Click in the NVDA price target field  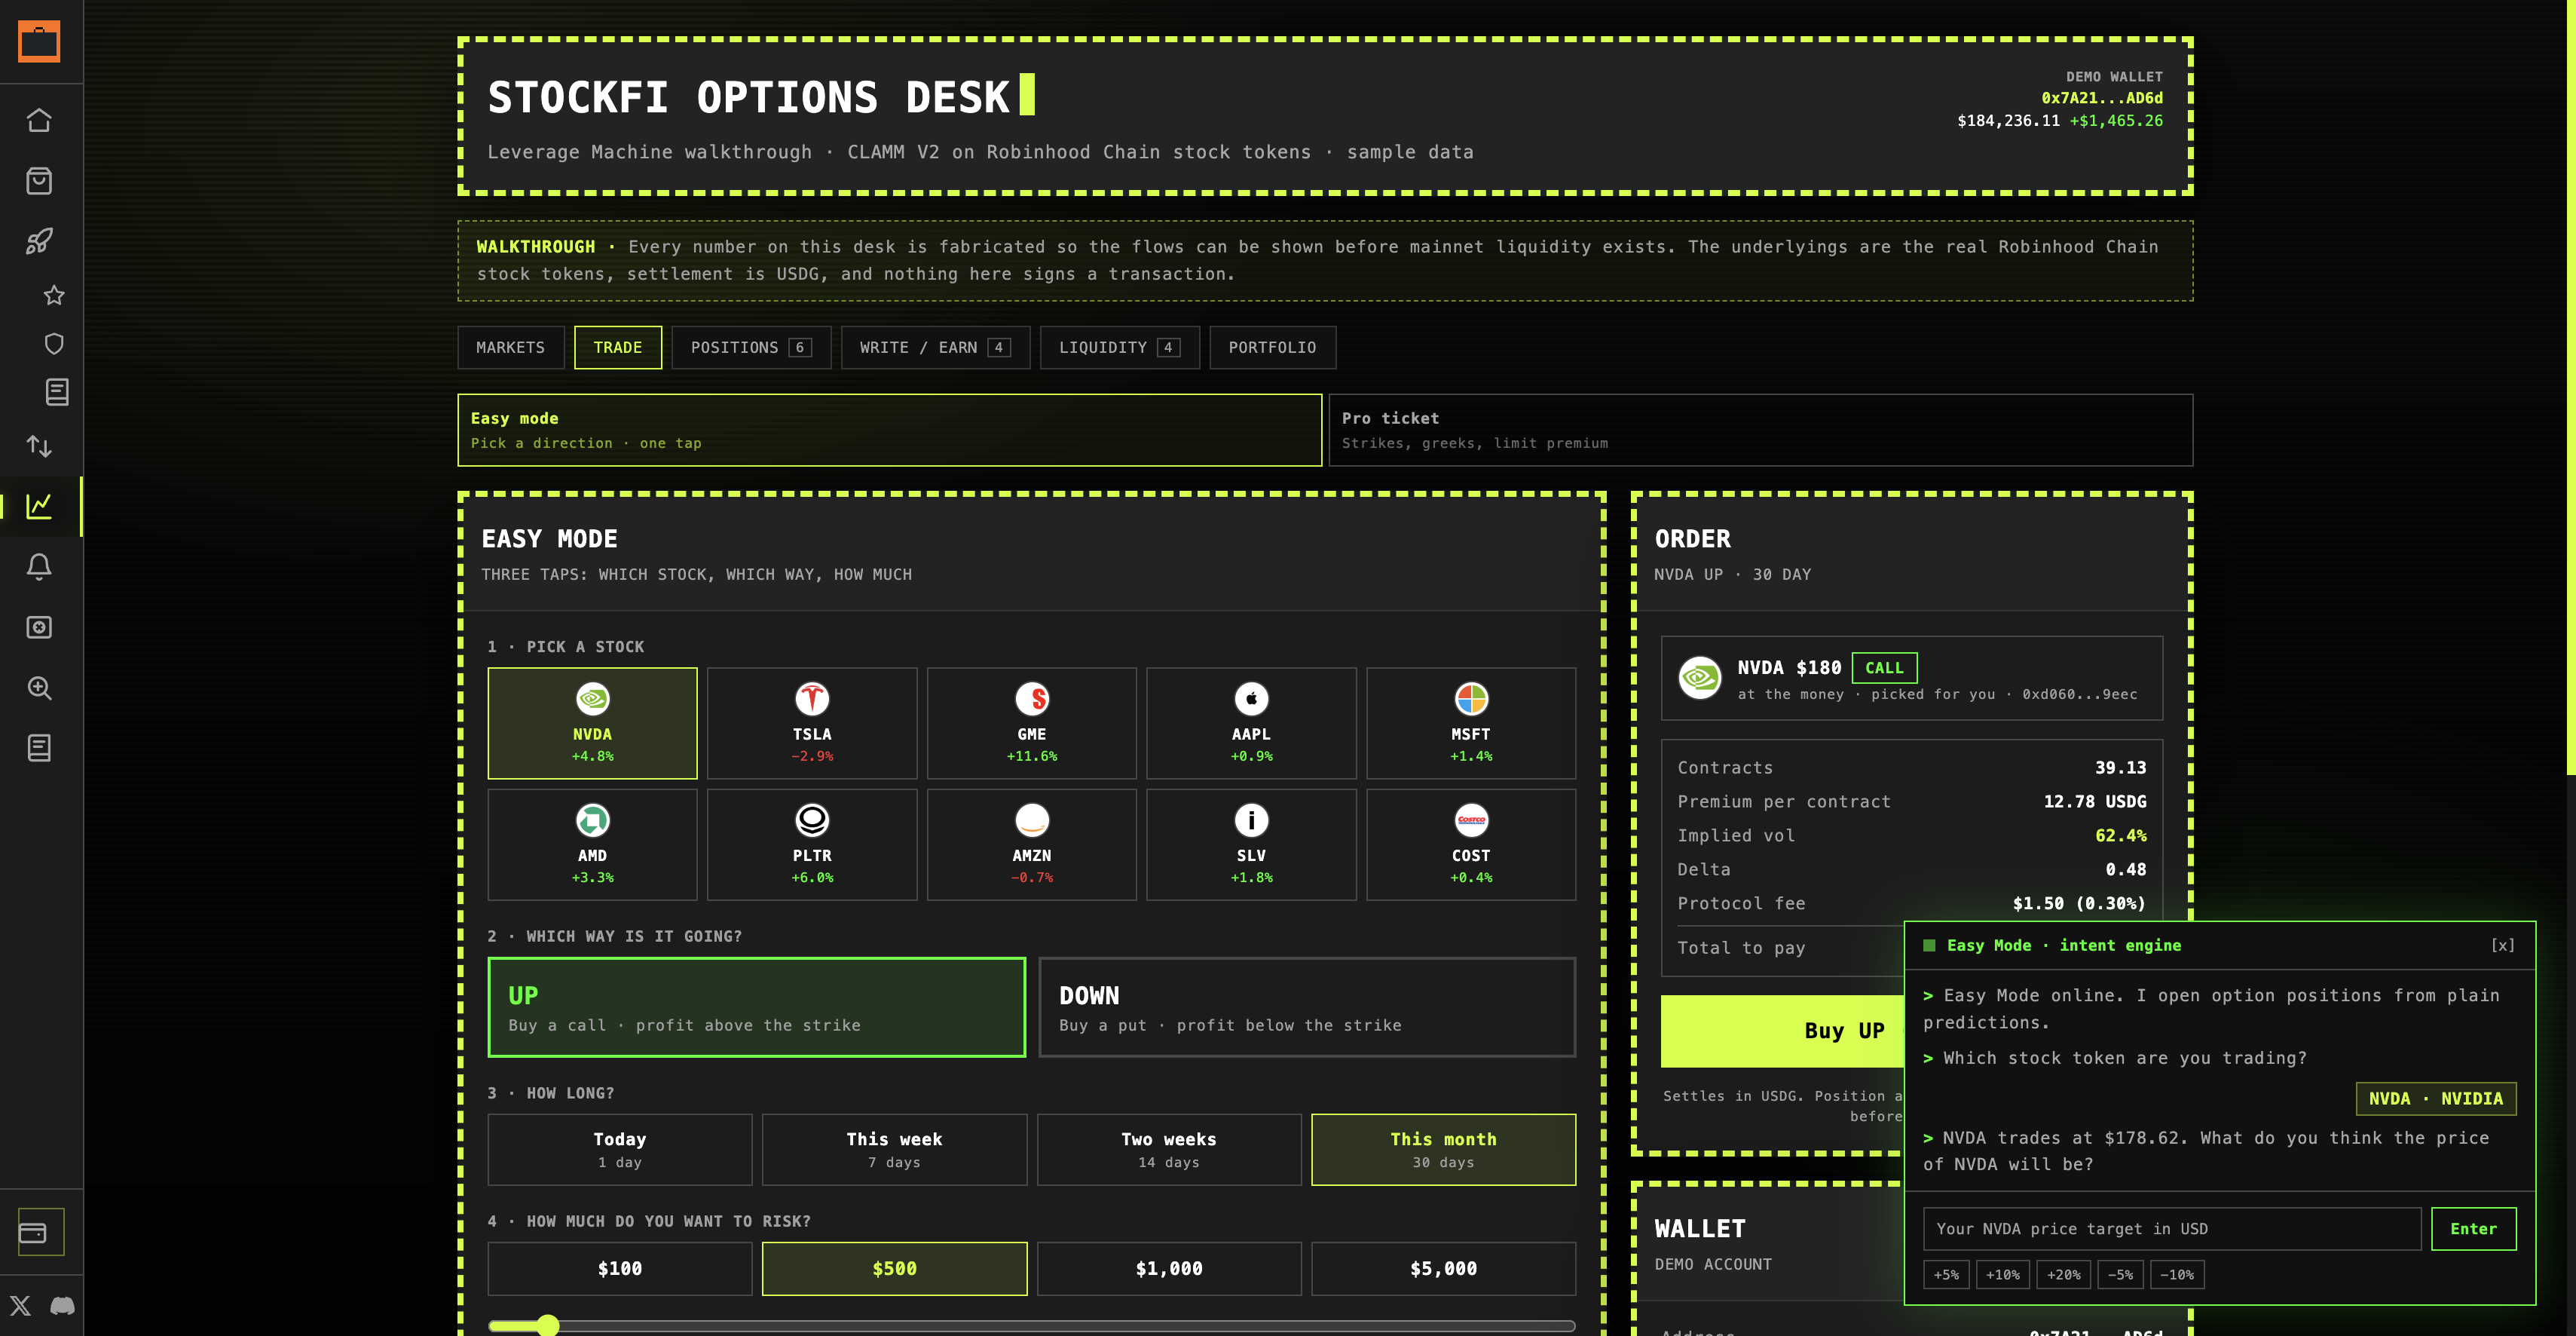tap(2172, 1229)
